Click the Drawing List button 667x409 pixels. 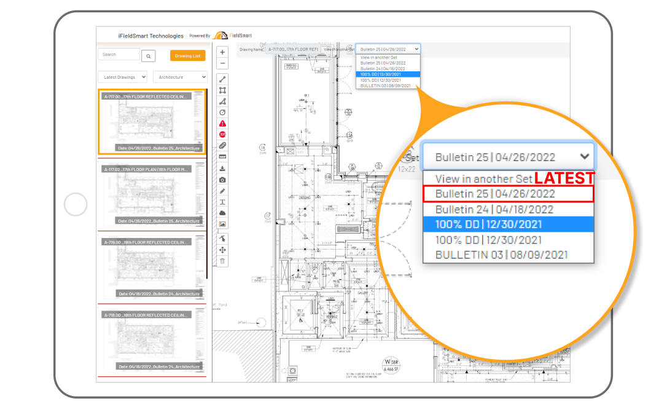pos(187,55)
